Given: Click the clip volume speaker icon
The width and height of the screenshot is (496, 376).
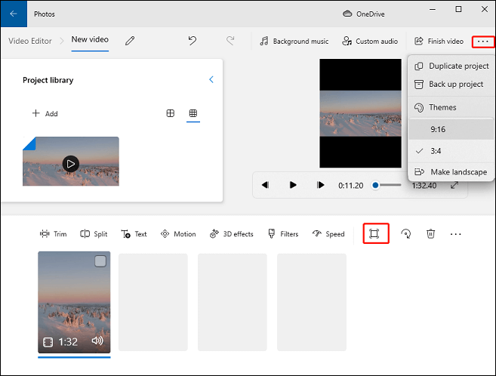Looking at the screenshot, I should point(97,341).
